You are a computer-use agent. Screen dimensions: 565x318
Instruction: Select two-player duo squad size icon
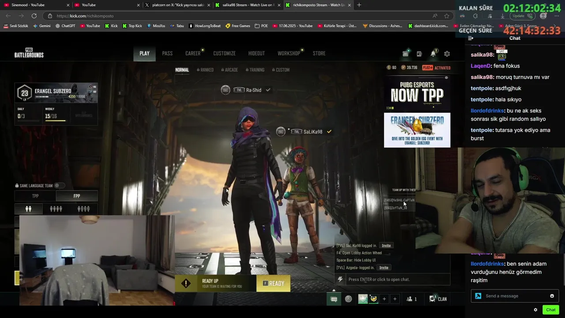coord(28,209)
